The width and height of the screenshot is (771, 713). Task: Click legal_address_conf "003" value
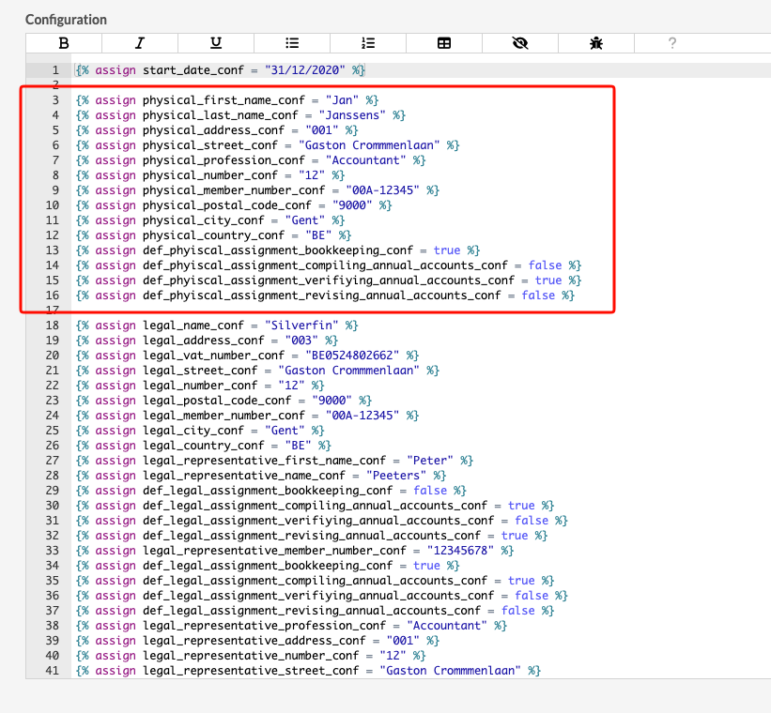301,340
